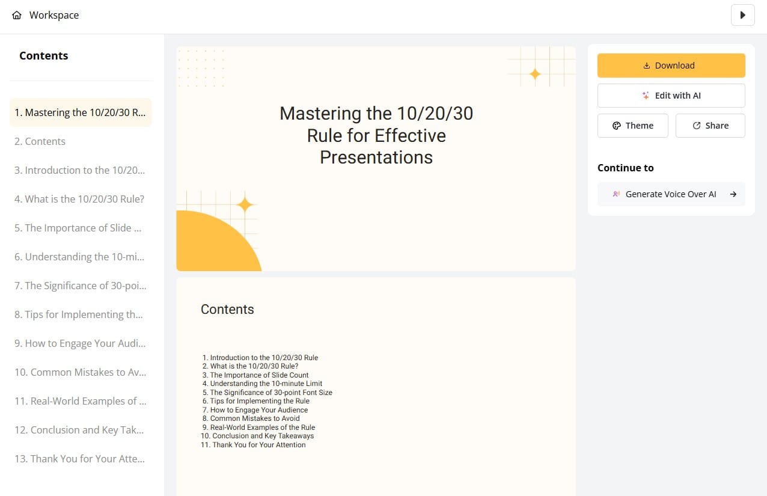Click the voice icon beside Generate Voice Over AI

pyautogui.click(x=616, y=194)
